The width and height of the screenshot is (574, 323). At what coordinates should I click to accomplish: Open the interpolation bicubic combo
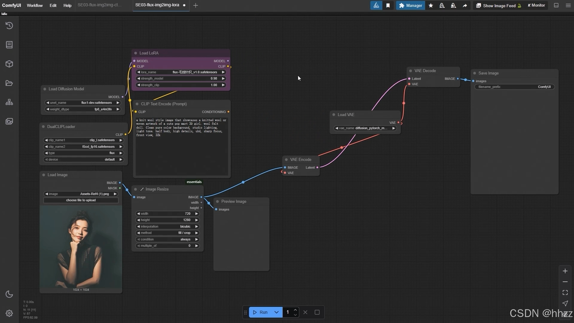click(167, 226)
